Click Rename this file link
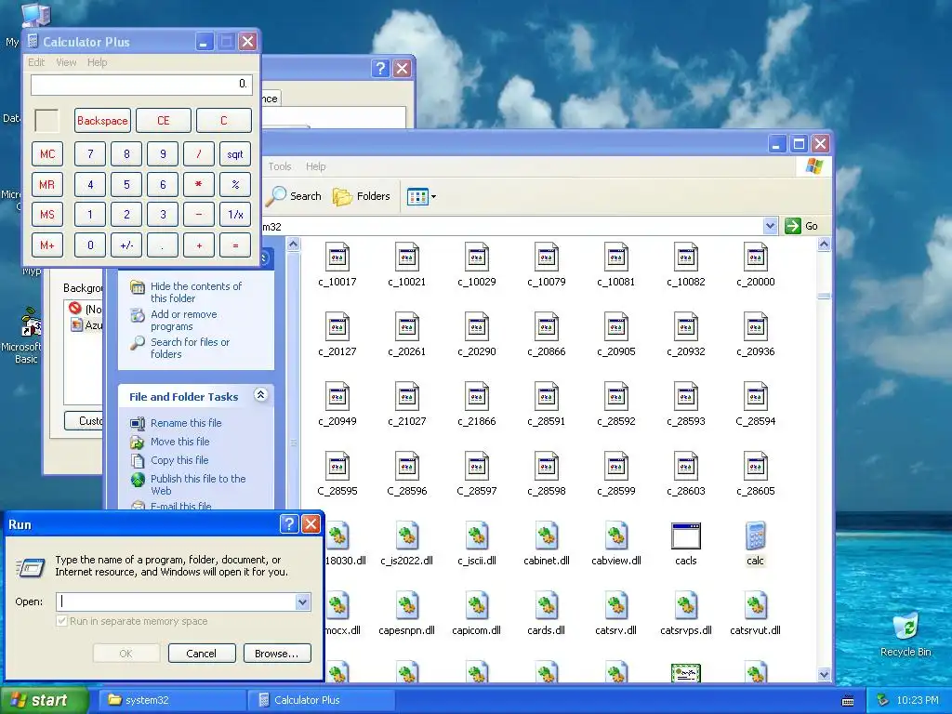This screenshot has height=714, width=952. (186, 423)
